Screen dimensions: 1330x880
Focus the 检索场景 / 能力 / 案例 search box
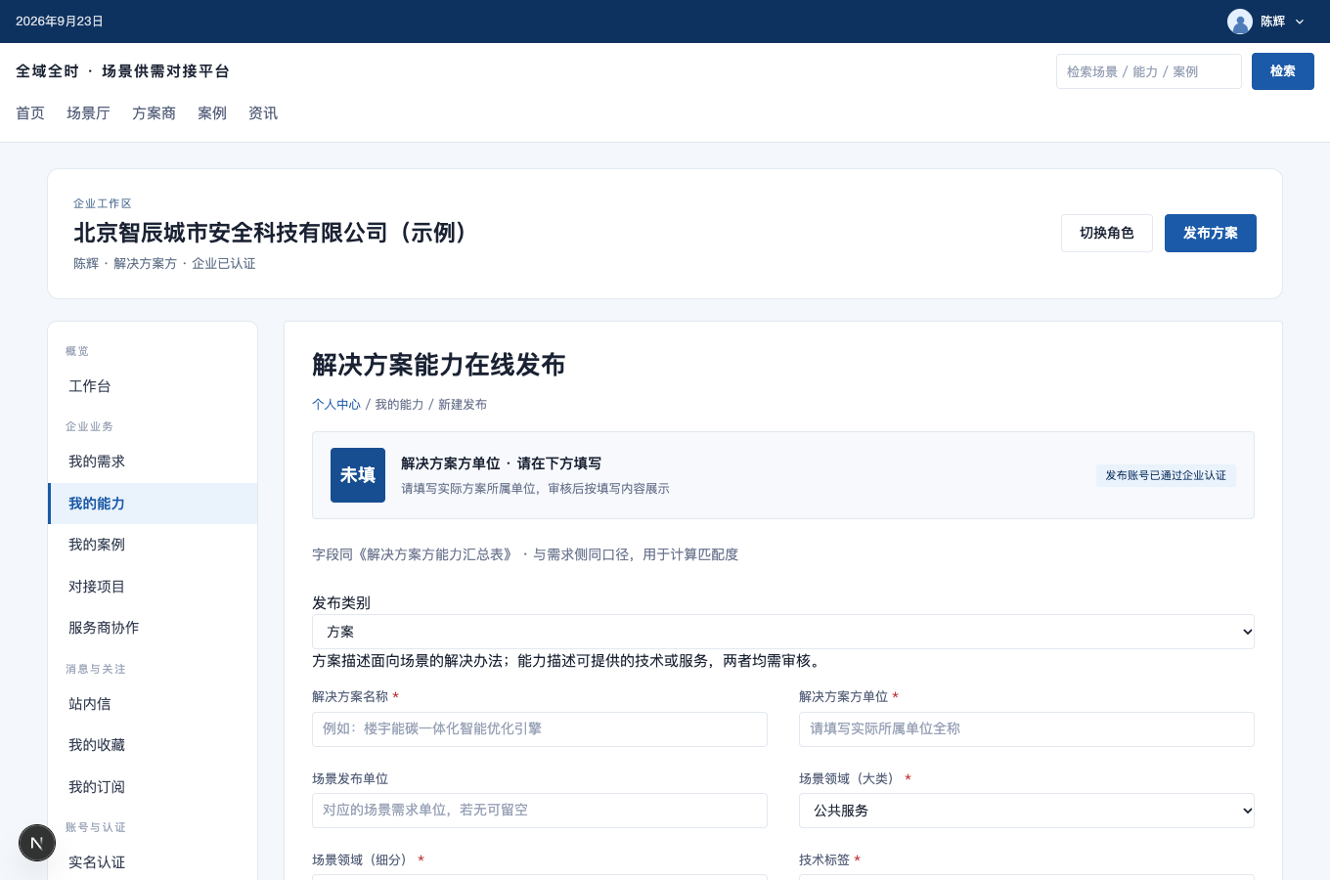click(1149, 71)
